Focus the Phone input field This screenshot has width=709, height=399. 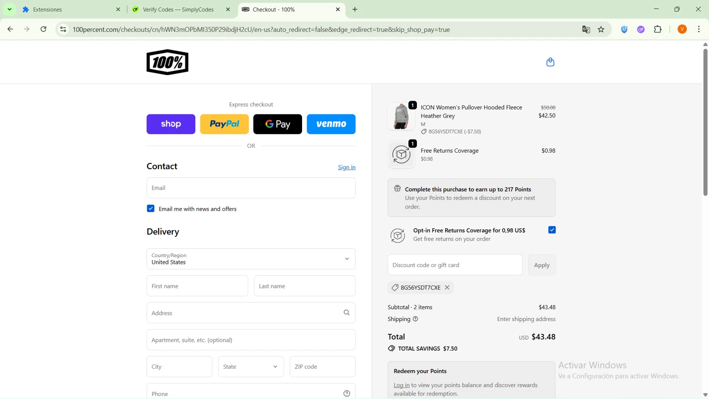click(251, 391)
